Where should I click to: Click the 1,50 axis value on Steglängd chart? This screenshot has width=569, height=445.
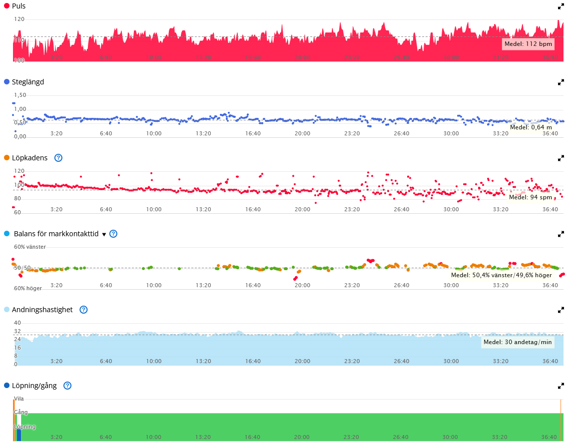[x=20, y=95]
